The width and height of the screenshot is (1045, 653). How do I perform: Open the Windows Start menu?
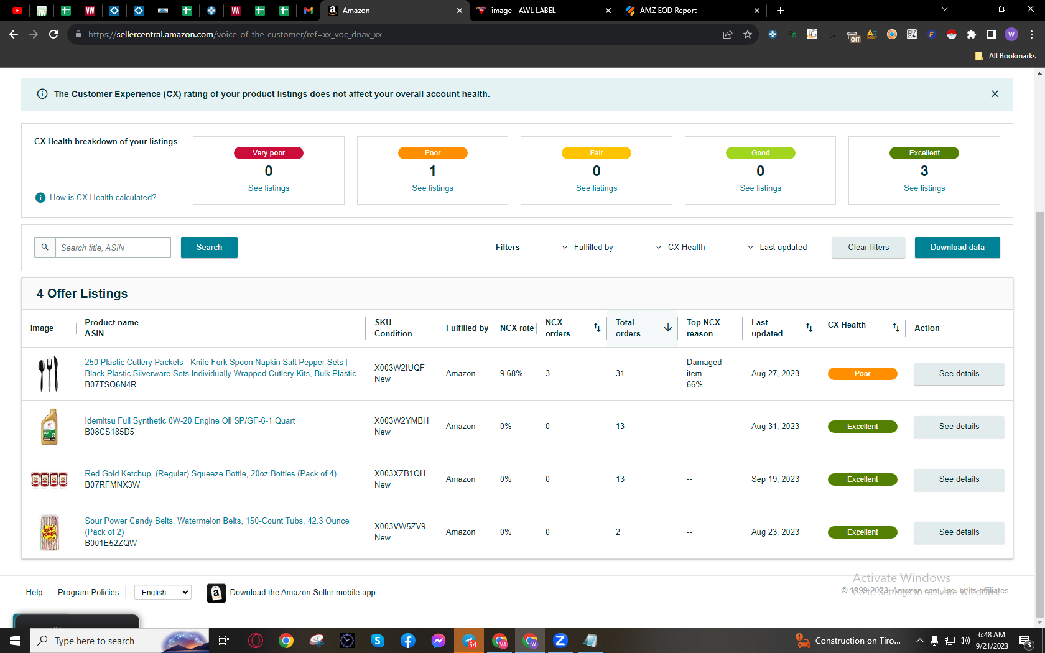pos(15,641)
